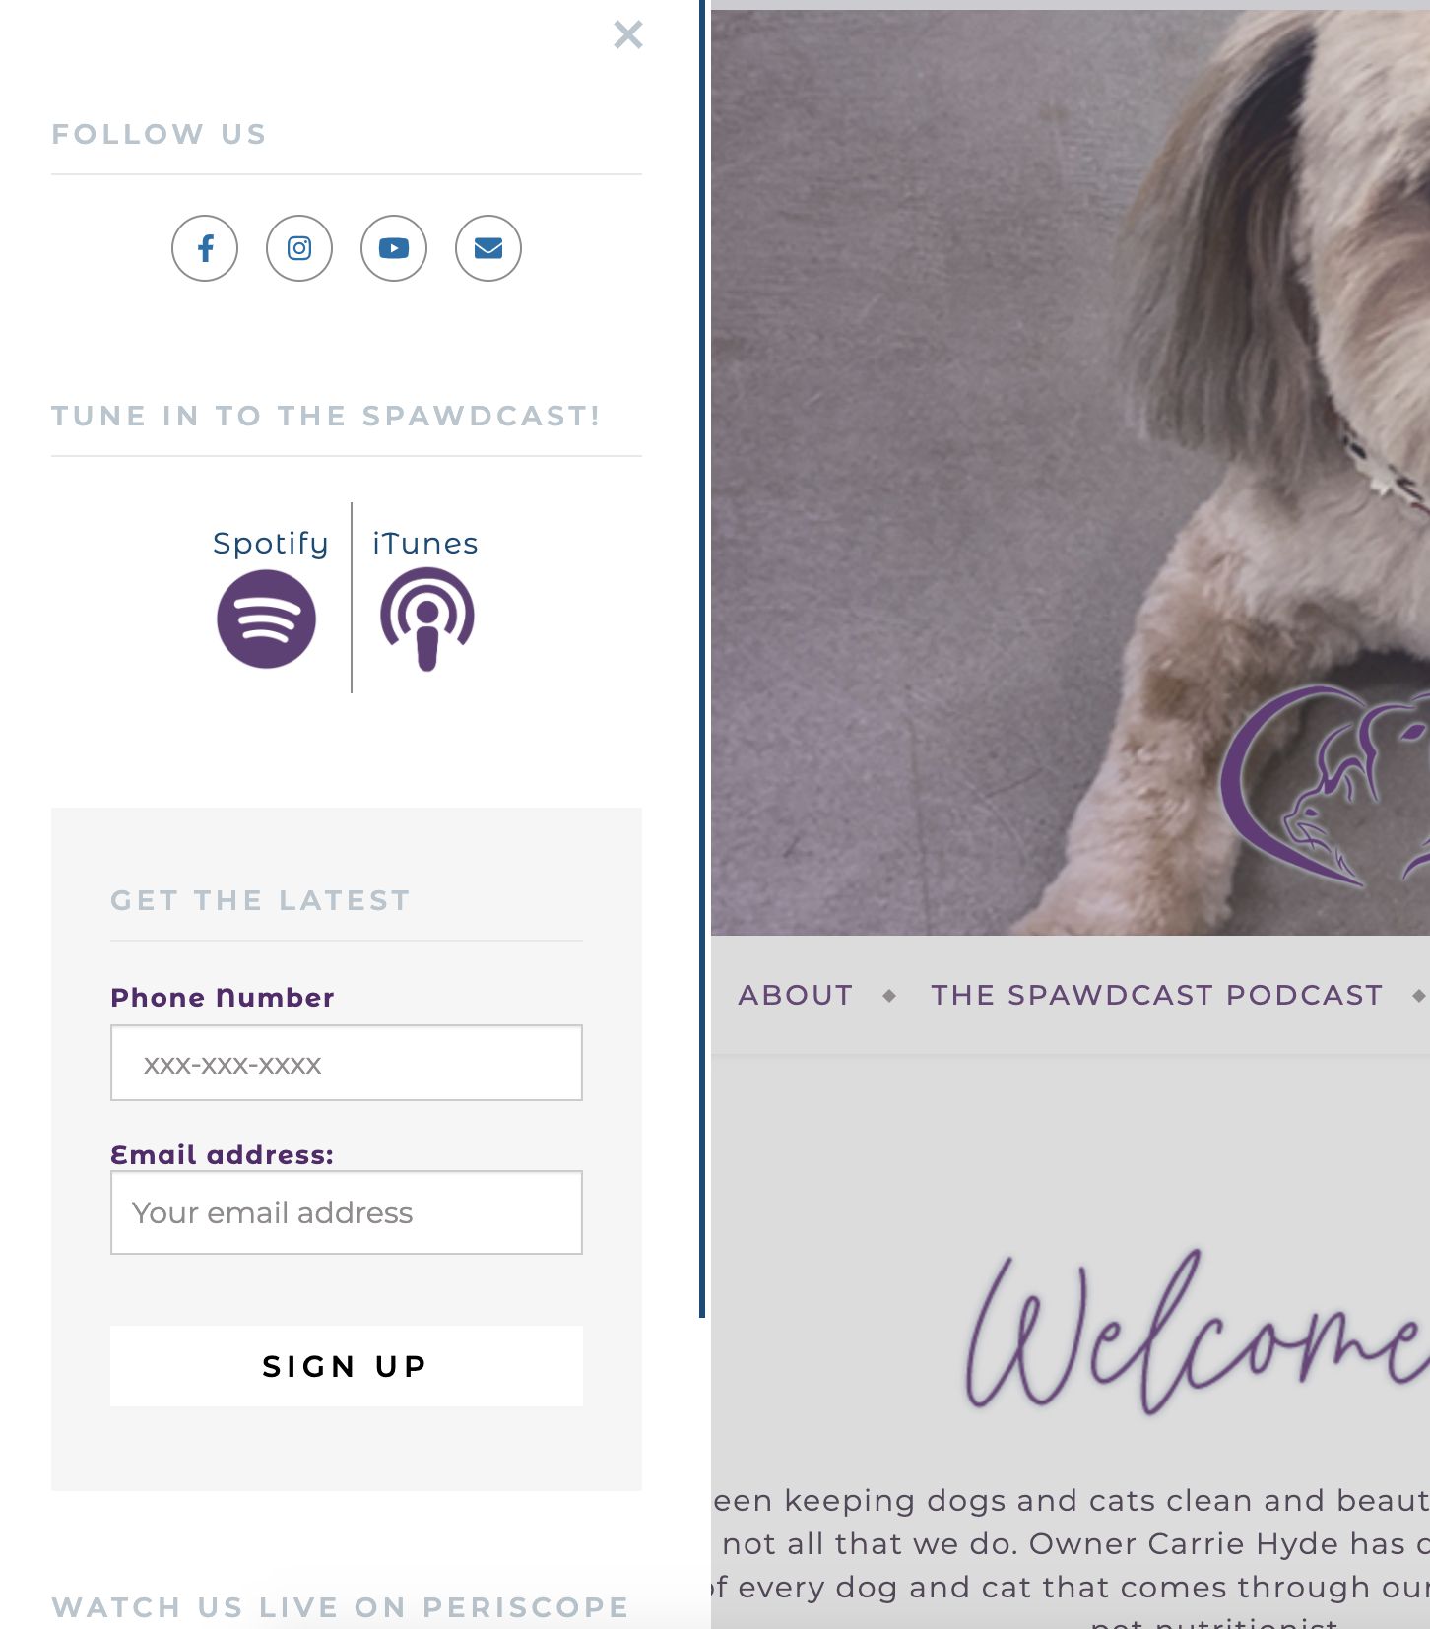Click the round Spotify logo icon
The width and height of the screenshot is (1430, 1629).
267,619
